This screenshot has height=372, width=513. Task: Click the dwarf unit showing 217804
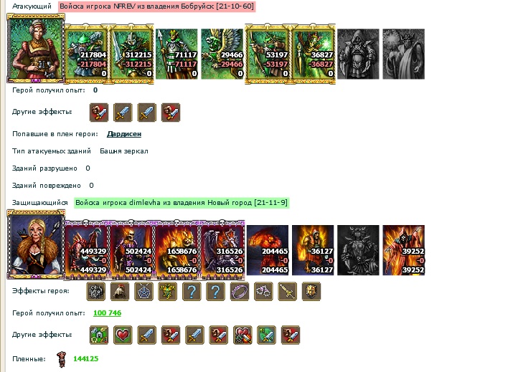click(86, 54)
